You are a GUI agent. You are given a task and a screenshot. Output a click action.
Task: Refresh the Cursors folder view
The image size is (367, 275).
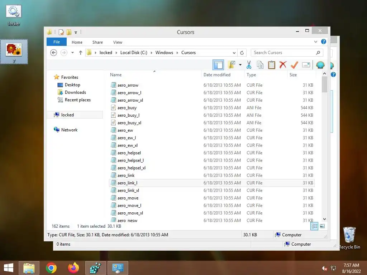click(242, 53)
